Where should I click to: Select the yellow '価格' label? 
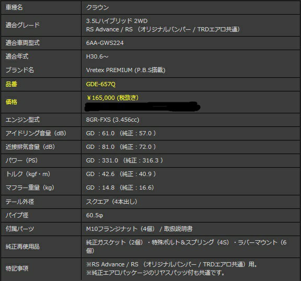click(x=11, y=102)
